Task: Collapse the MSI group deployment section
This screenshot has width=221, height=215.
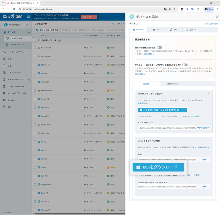Action: tap(209, 141)
